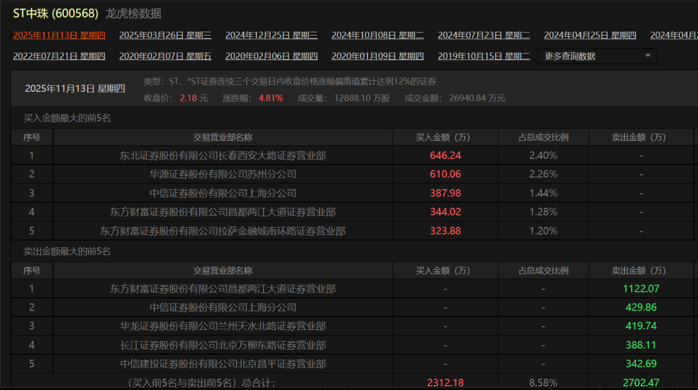Click the panel date 2025年11月13日 星期四
The height and width of the screenshot is (390, 698).
(x=75, y=88)
